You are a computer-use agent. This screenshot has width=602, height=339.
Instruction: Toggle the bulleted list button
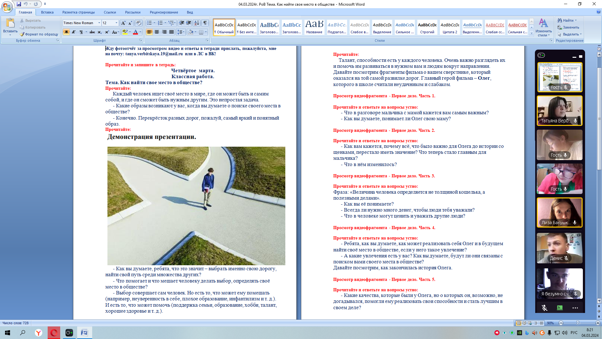click(149, 23)
